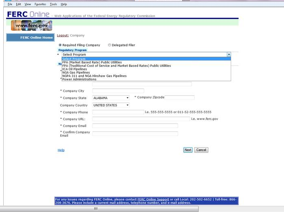This screenshot has width=284, height=212.
Task: Open the Company Country dropdown
Action: point(111,105)
